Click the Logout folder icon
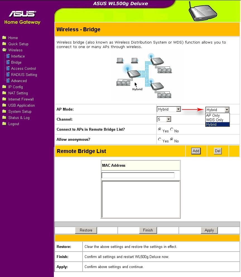241x277 pixels. click(x=4, y=124)
